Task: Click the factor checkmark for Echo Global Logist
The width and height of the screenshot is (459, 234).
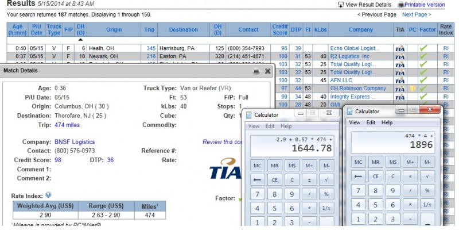Action: pyautogui.click(x=423, y=48)
